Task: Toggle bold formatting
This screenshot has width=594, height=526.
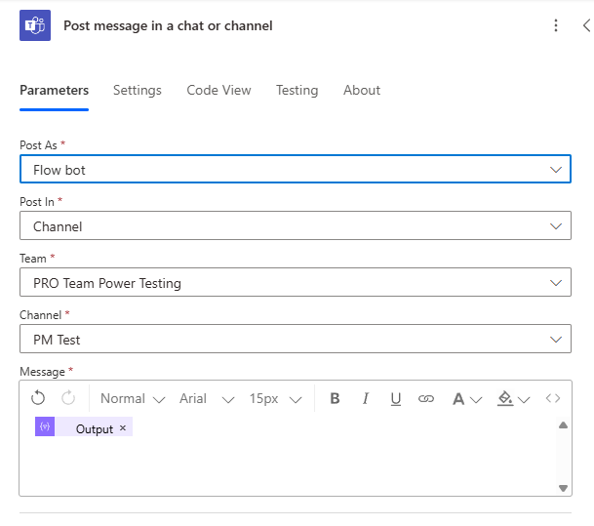Action: point(335,398)
